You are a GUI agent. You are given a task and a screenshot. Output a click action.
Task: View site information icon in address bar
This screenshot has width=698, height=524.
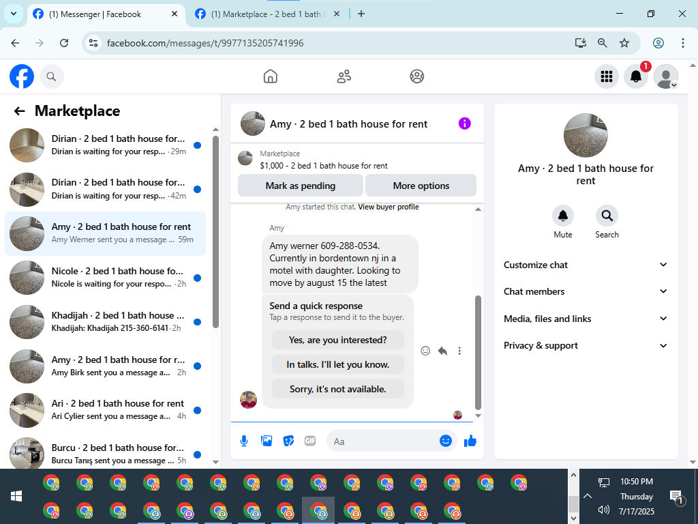[93, 43]
